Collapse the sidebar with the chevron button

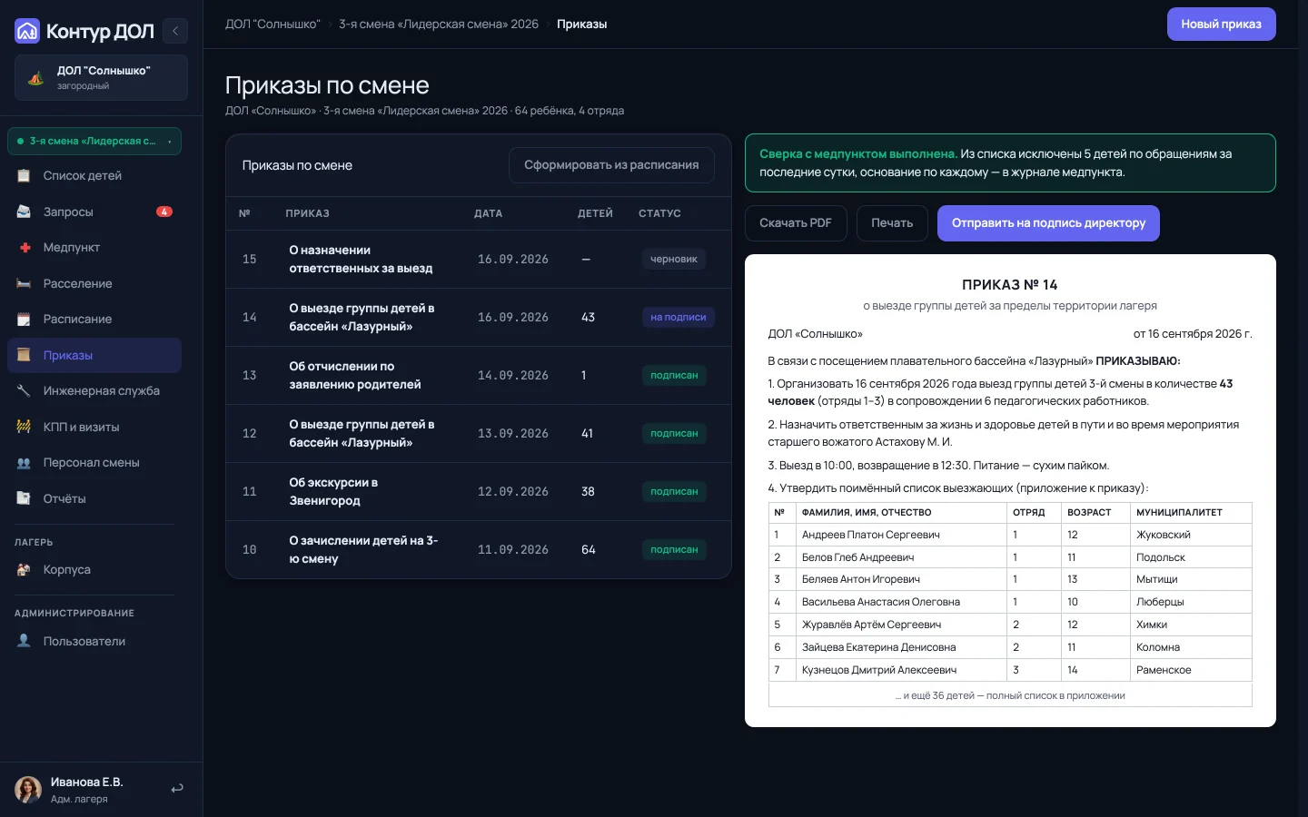tap(175, 31)
